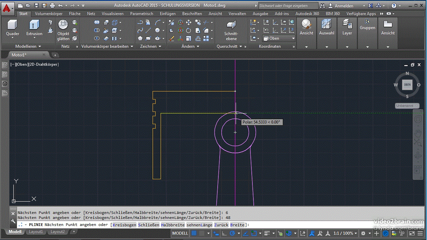Open the Volumenkörper ribbon tab
This screenshot has width=427, height=240.
point(49,14)
